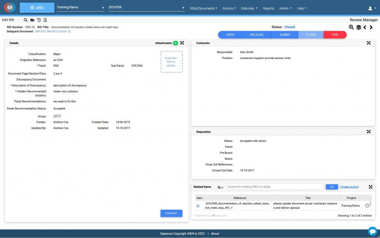This screenshot has width=380, height=238.
Task: Click the zoom magnifier icon under Review Manager
Action: tap(351, 27)
